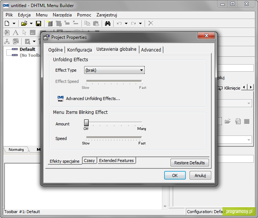This screenshot has height=218, width=258.
Task: Click the Add Command toolbar icon
Action: (67, 23)
